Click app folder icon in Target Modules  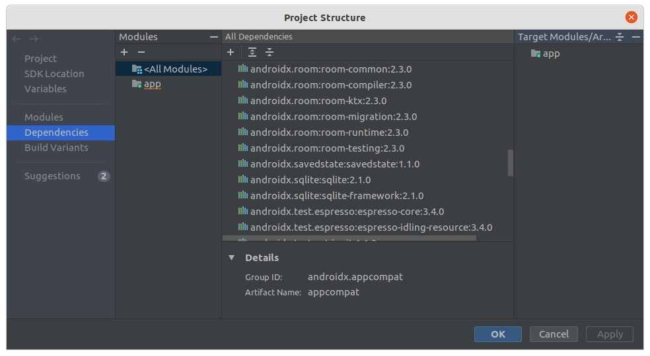[x=536, y=53]
